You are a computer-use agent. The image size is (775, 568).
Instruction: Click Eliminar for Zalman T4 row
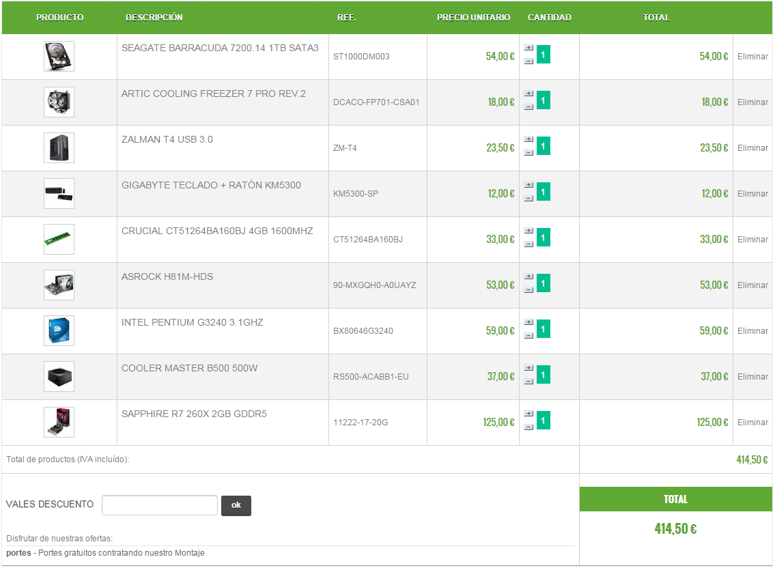752,148
